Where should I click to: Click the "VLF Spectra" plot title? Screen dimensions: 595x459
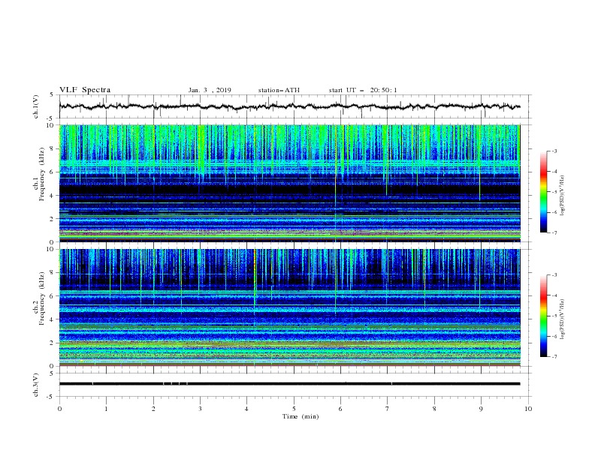point(85,90)
